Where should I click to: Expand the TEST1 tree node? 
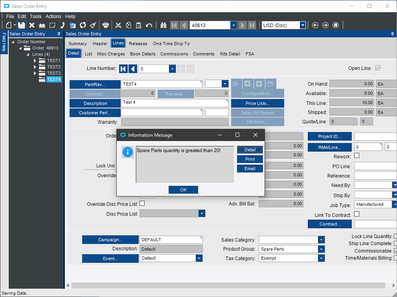35,61
